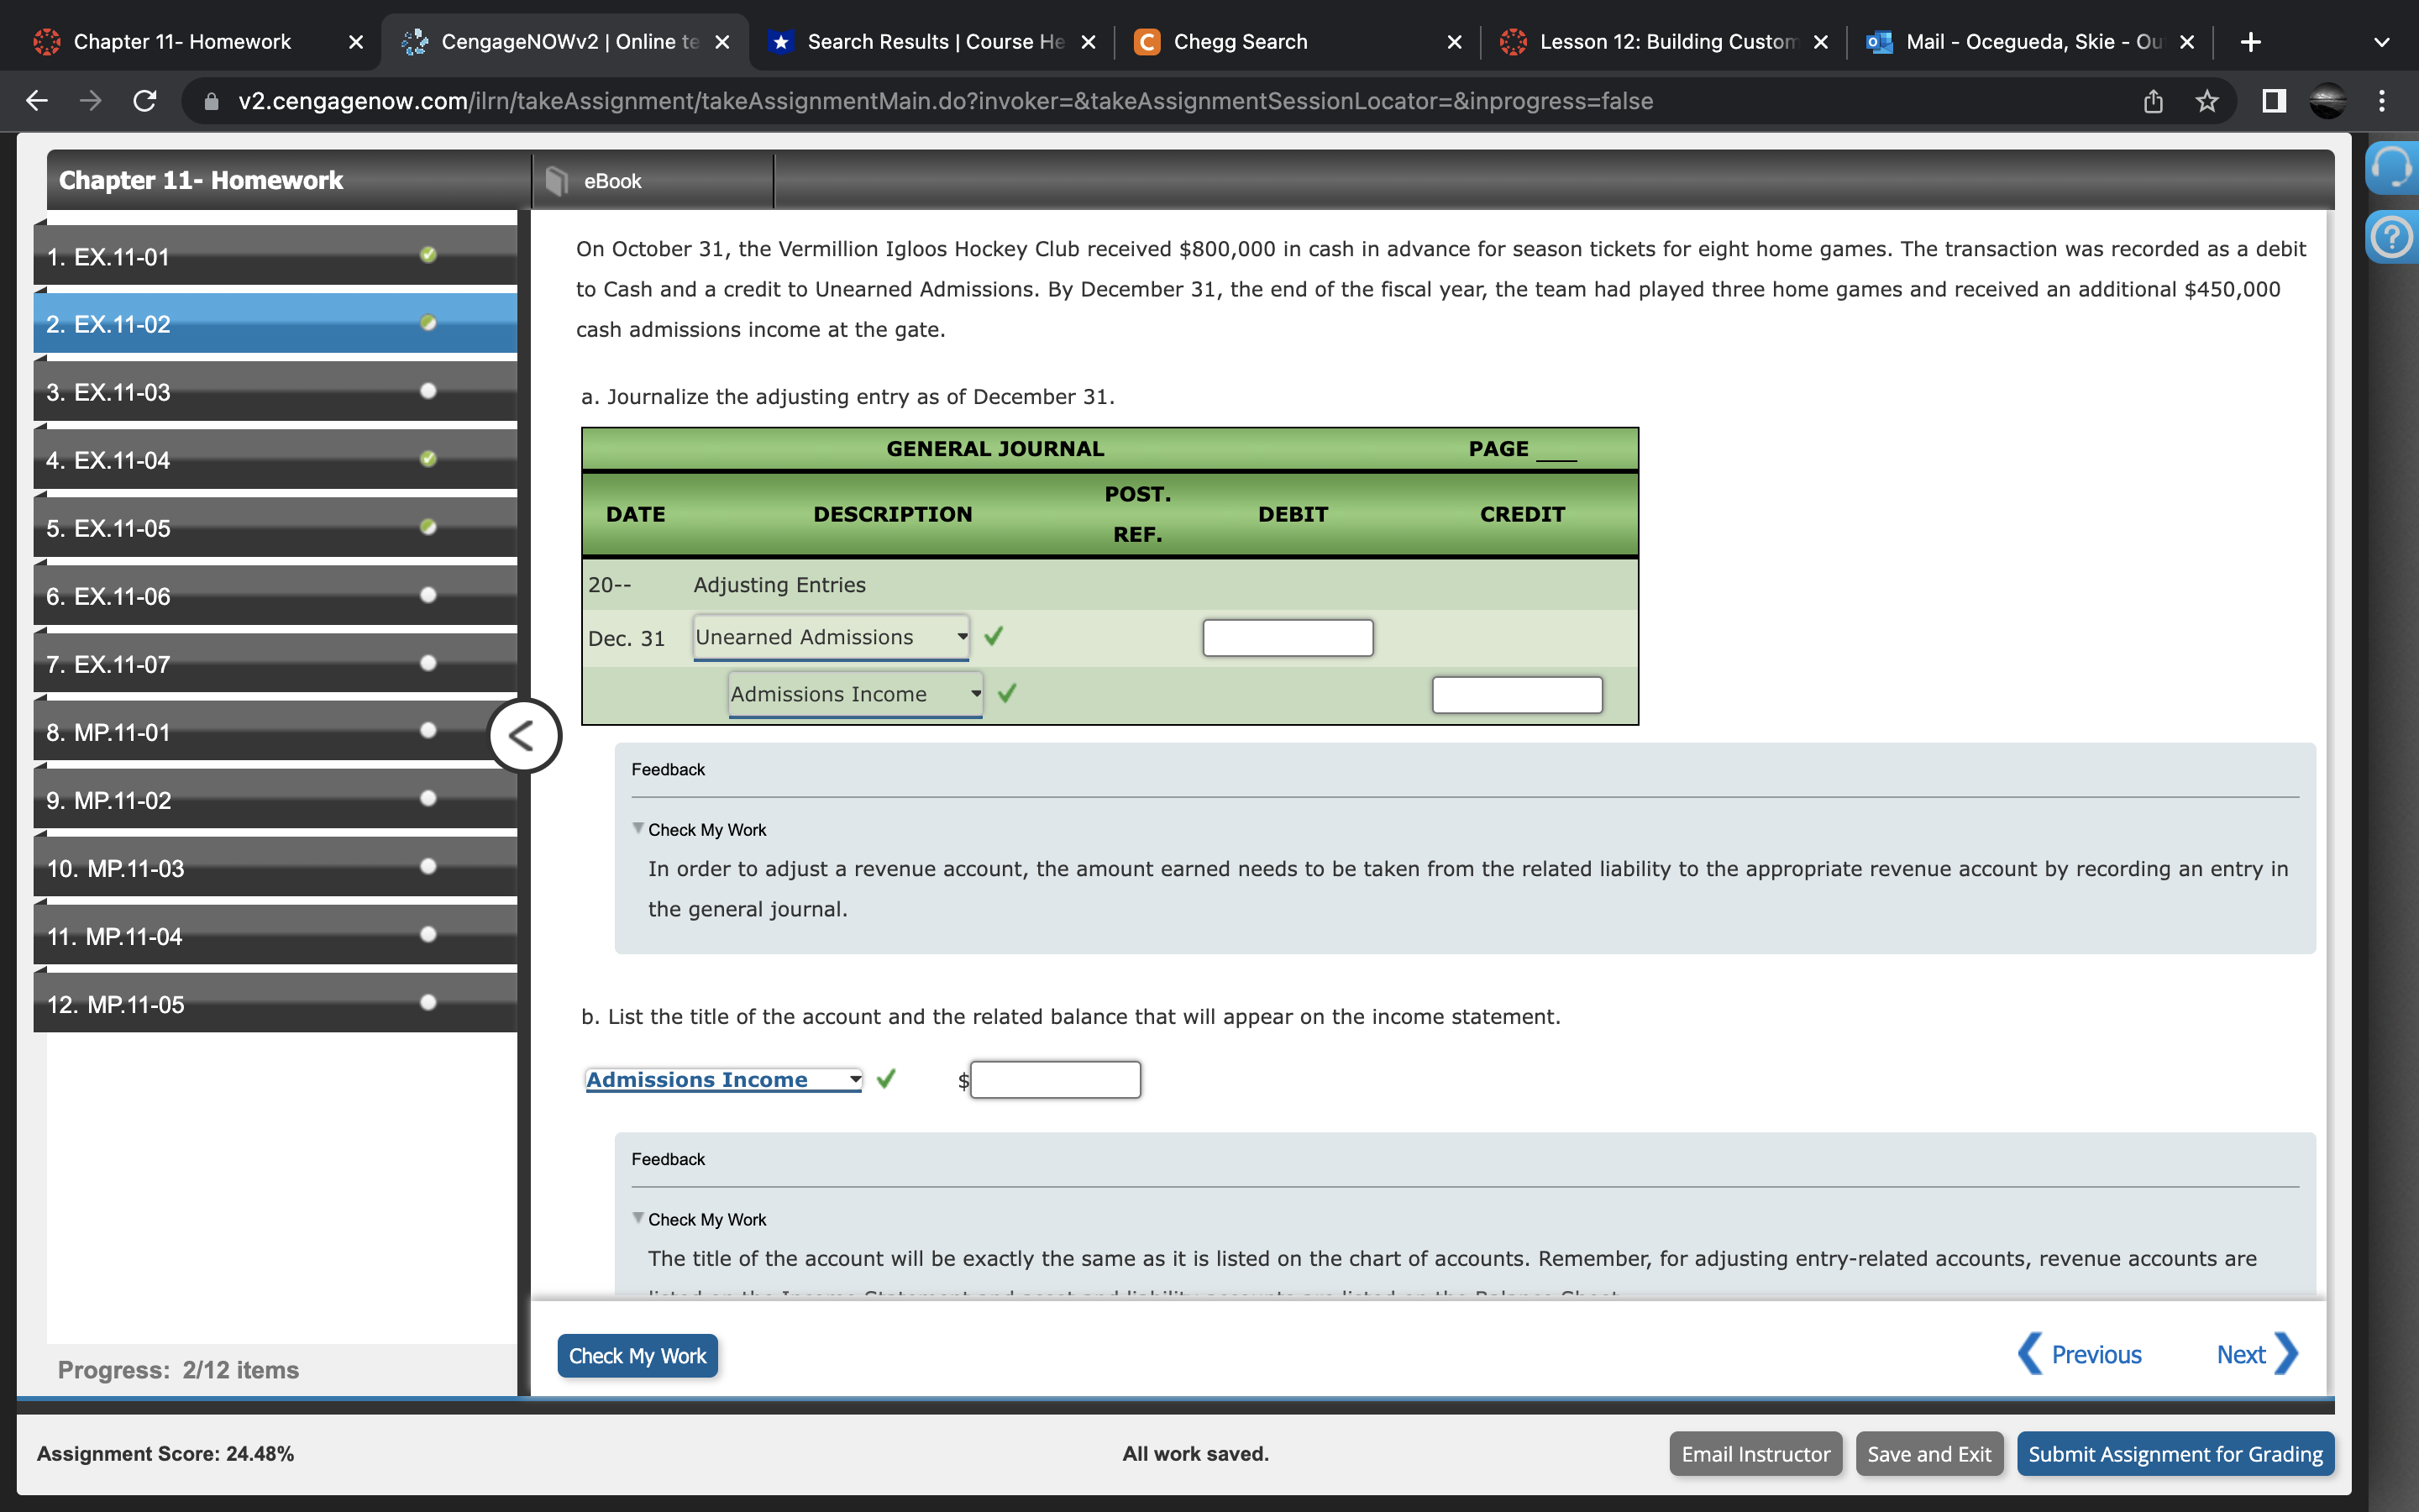Expand the Unearned Admissions account dropdown
This screenshot has height=1512, width=2419.
click(831, 637)
